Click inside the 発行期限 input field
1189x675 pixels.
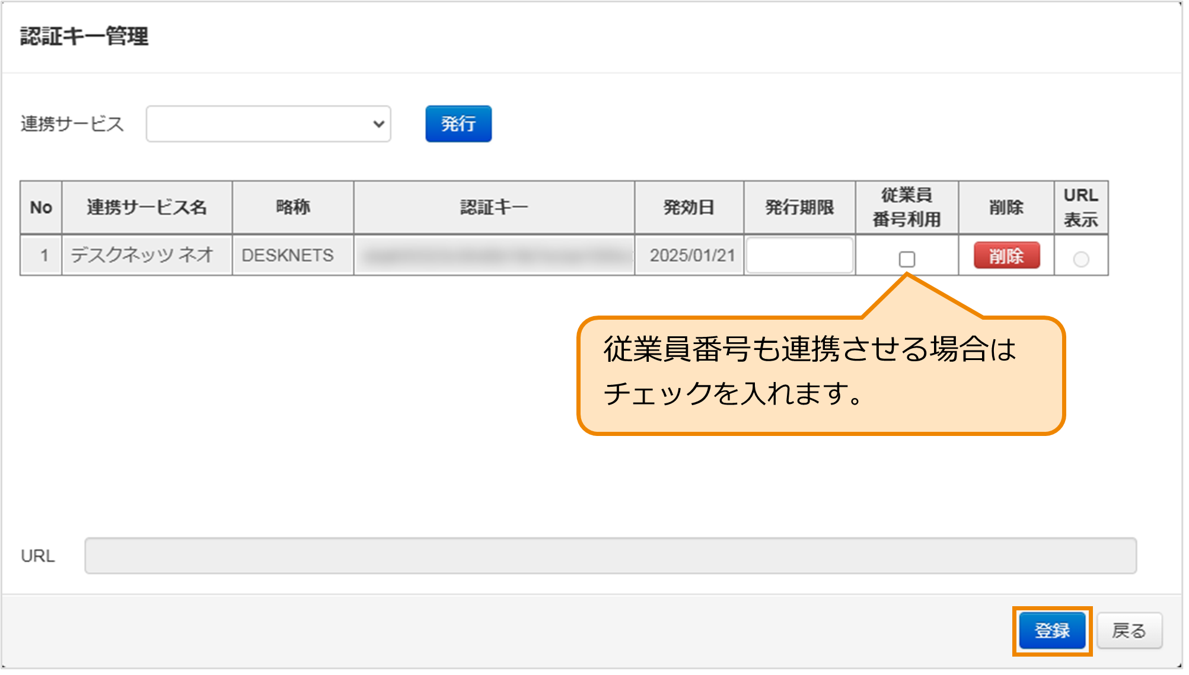(x=799, y=255)
